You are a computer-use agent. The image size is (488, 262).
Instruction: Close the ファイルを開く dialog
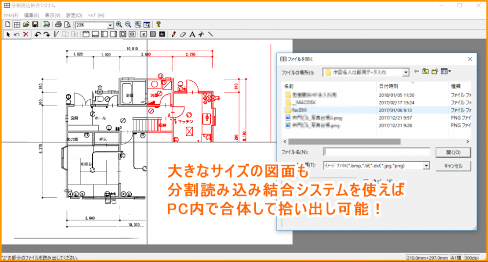pyautogui.click(x=470, y=59)
